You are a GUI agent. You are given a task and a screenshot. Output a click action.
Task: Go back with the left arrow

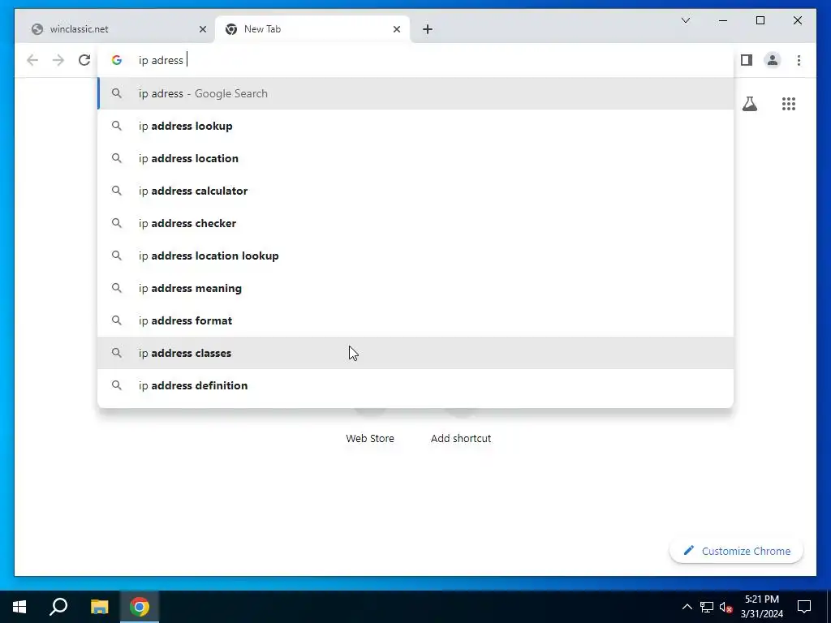tap(32, 60)
